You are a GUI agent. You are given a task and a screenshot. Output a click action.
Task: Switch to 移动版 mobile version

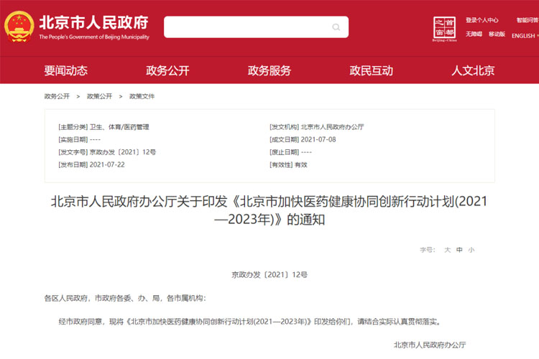[x=497, y=34]
